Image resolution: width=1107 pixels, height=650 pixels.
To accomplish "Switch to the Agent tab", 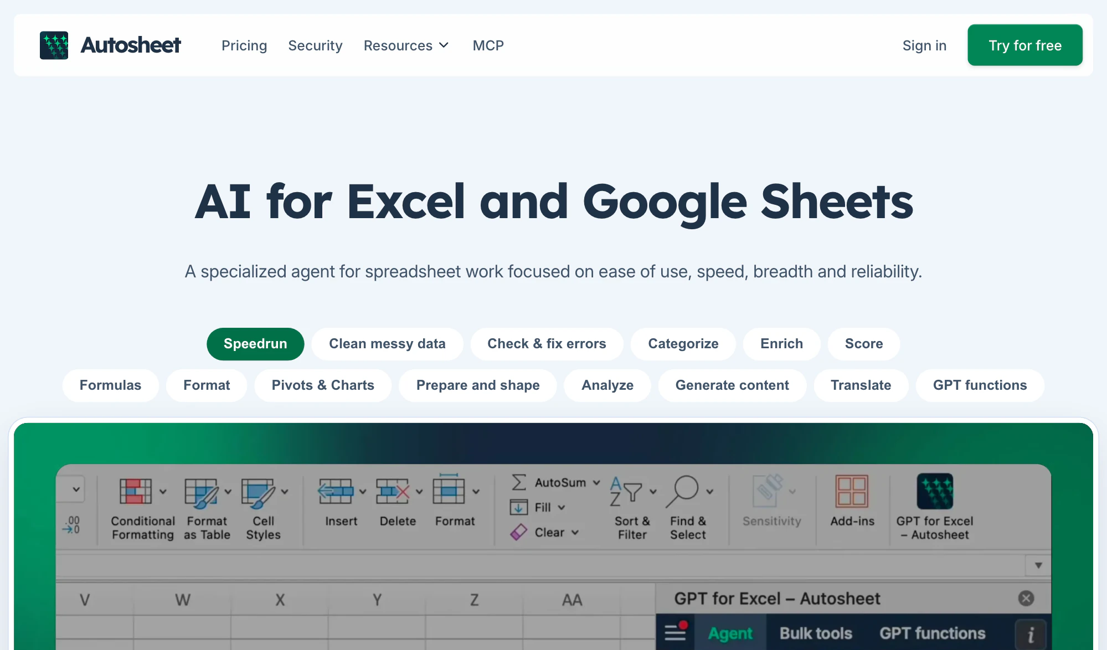I will pyautogui.click(x=730, y=633).
